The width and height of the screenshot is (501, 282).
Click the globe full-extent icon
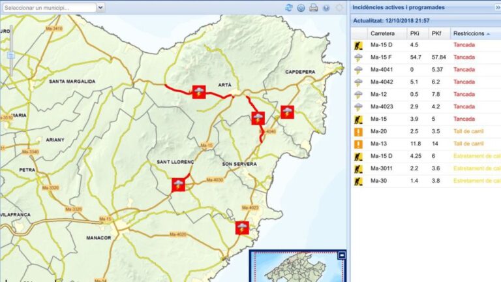click(x=301, y=8)
